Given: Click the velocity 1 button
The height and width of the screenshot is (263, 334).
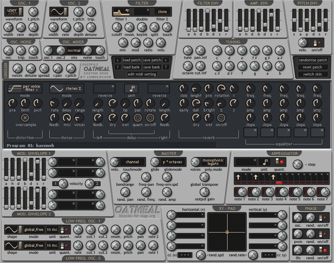Looking at the screenshot, I should click(x=56, y=184).
